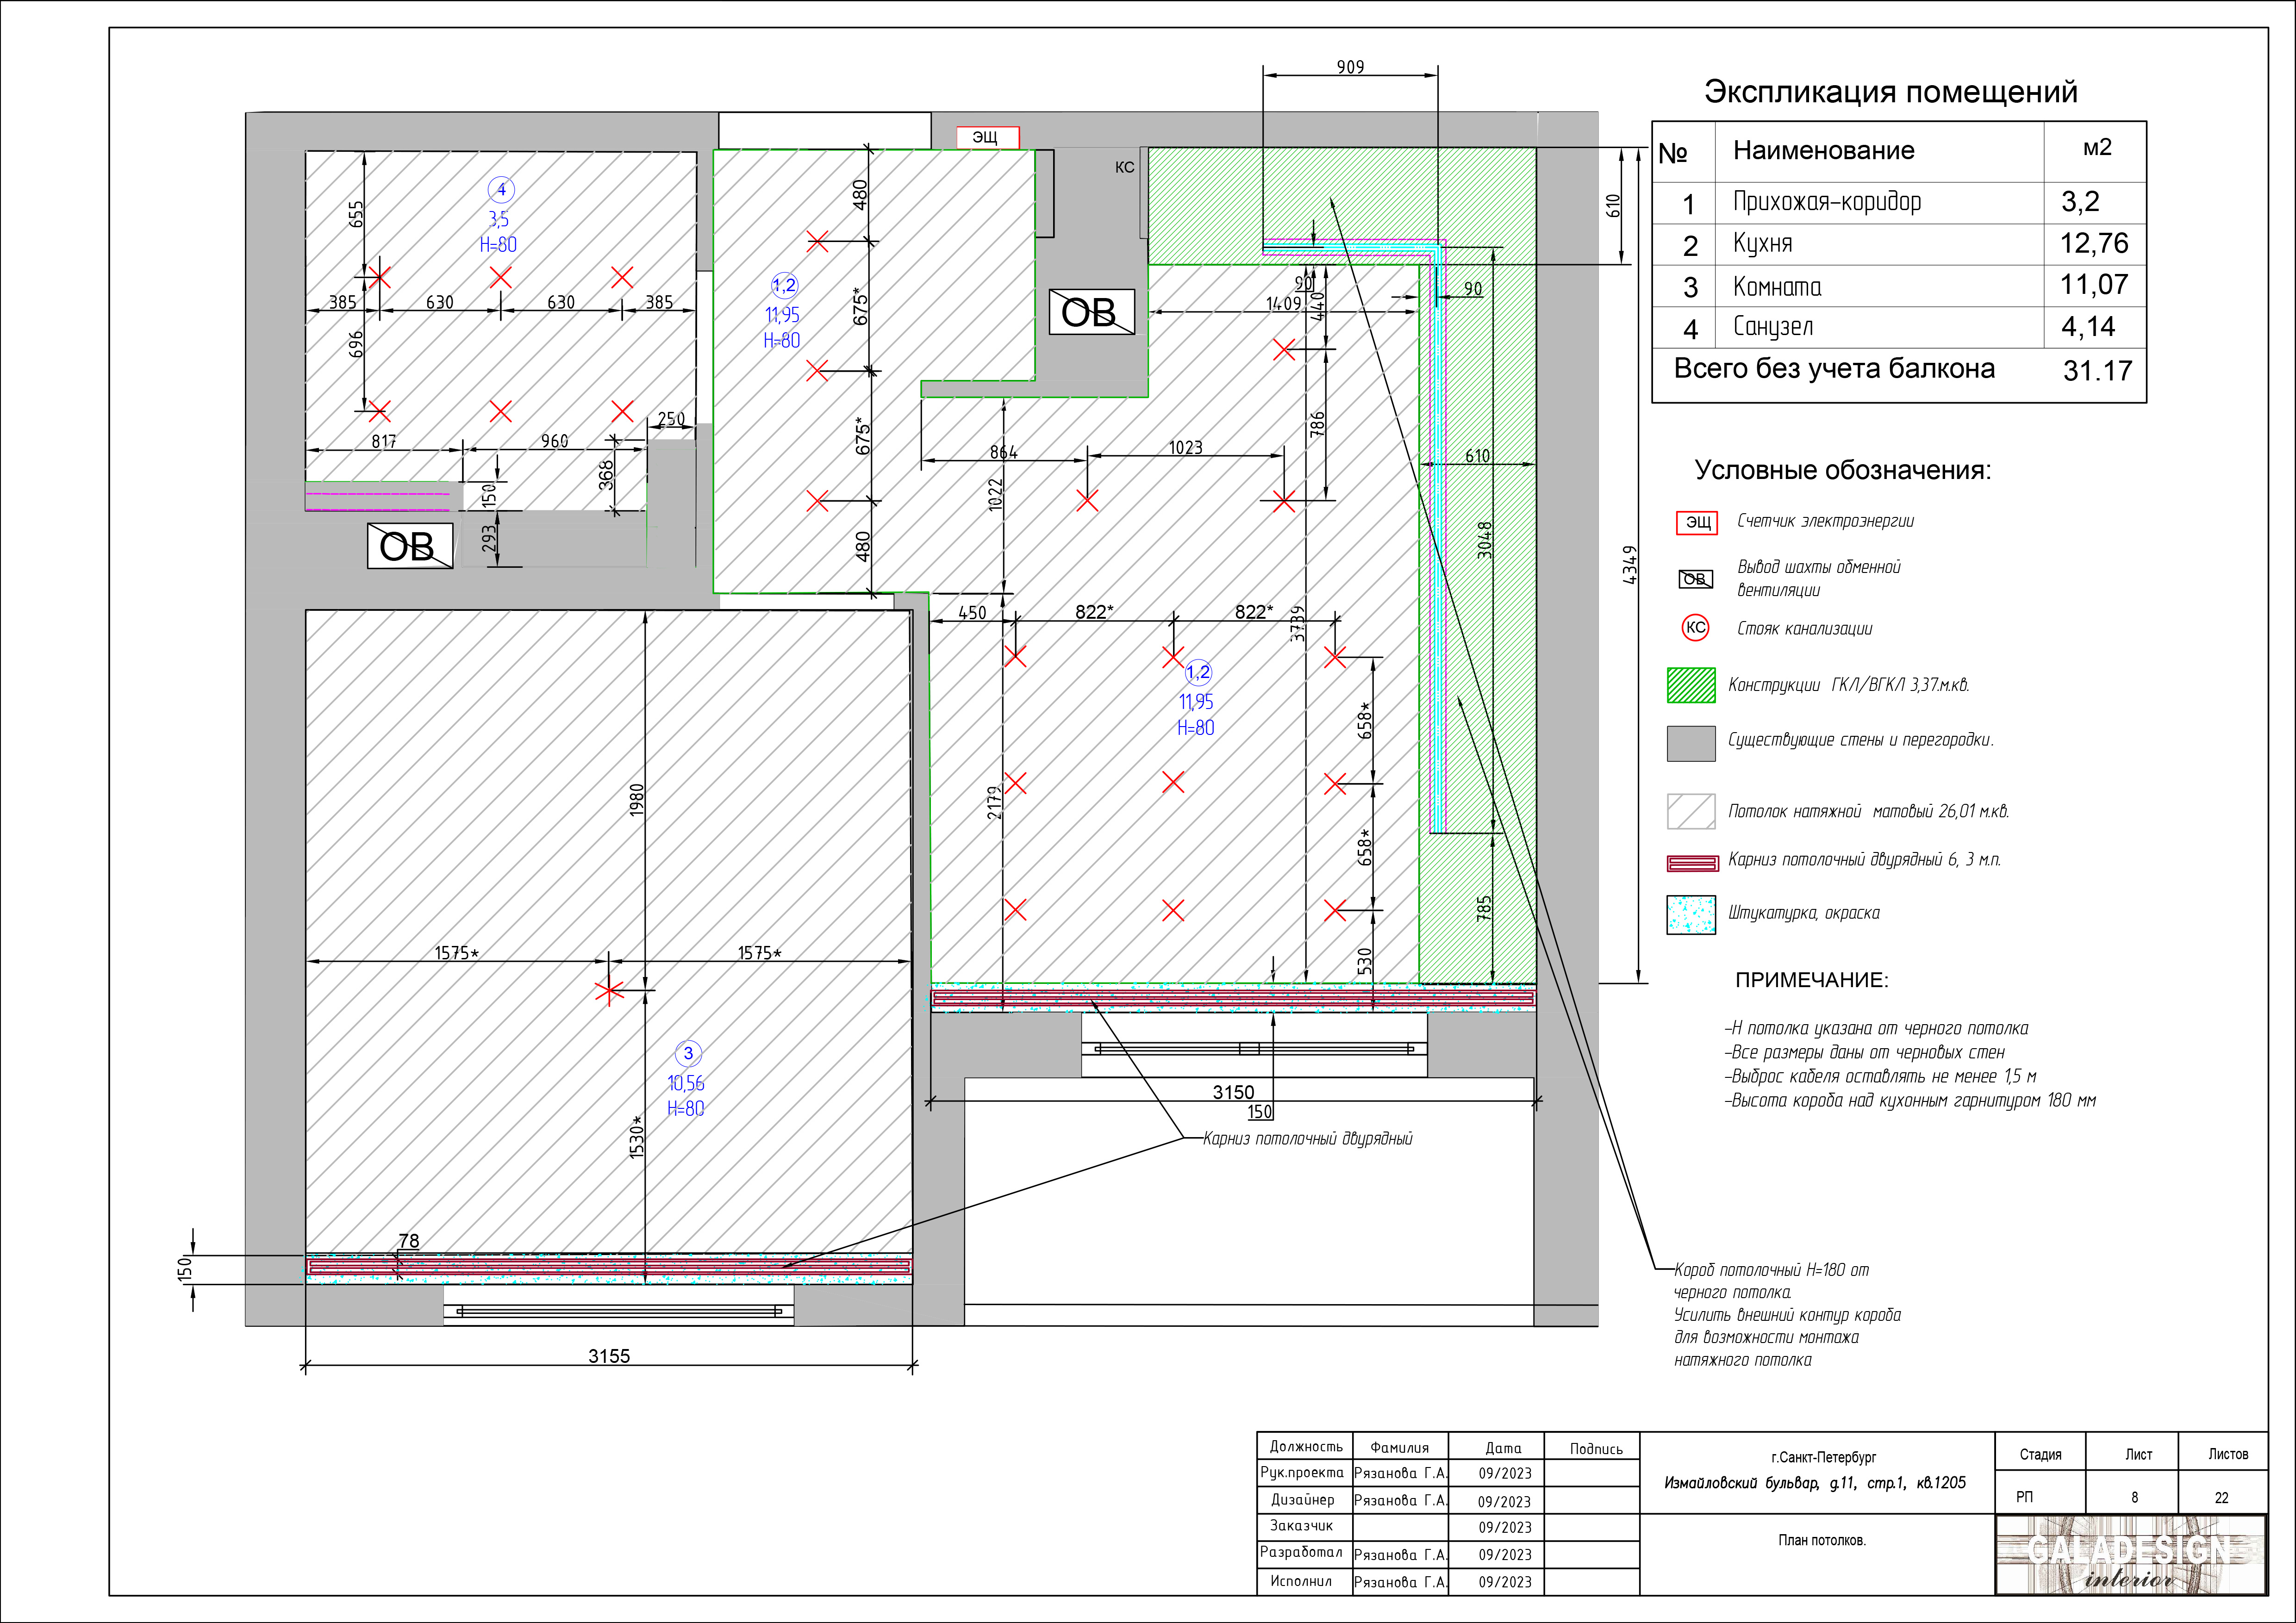This screenshot has height=1623, width=2296.
Task: Click the OB legend symbol for ventilation shaft
Action: (1695, 579)
